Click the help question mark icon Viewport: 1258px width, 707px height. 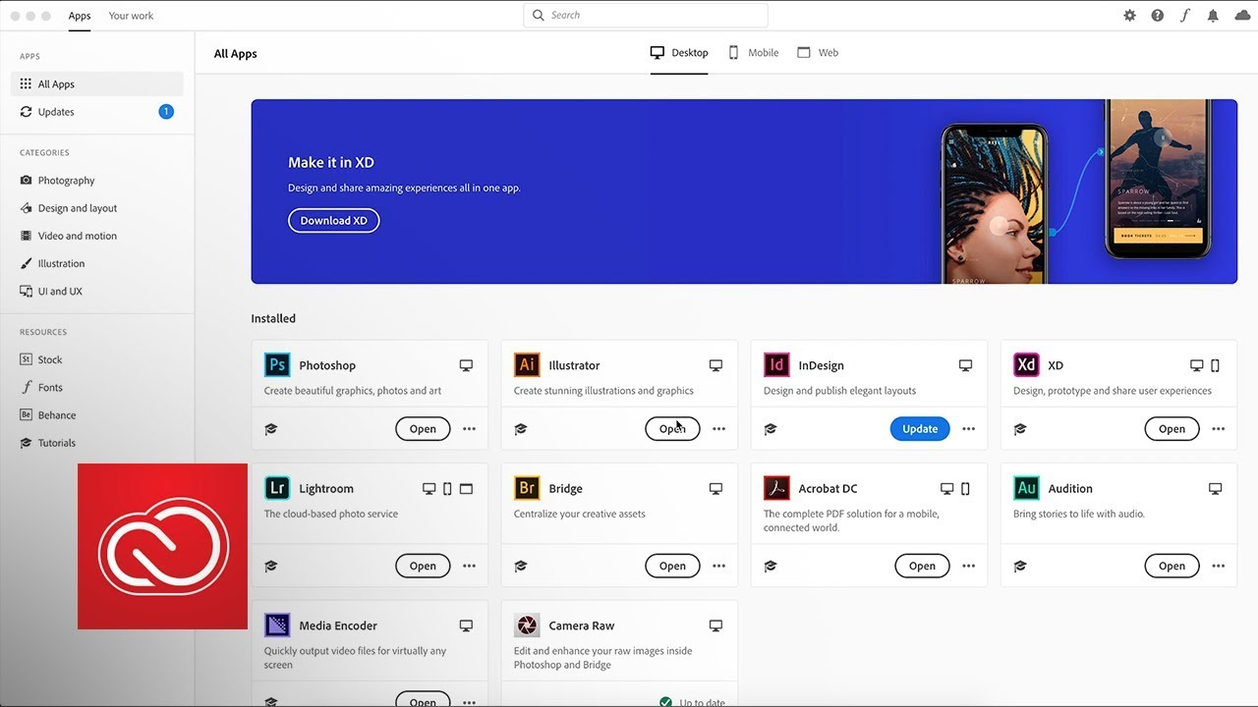pyautogui.click(x=1157, y=16)
